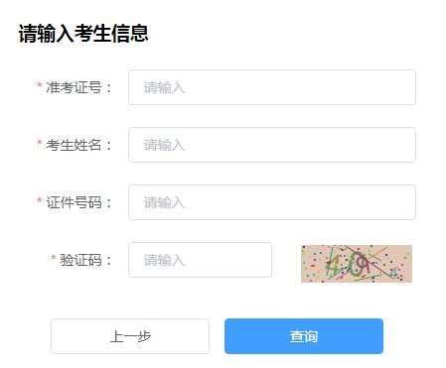The width and height of the screenshot is (446, 368).
Task: Click the large green digits in captcha
Action: point(347,264)
